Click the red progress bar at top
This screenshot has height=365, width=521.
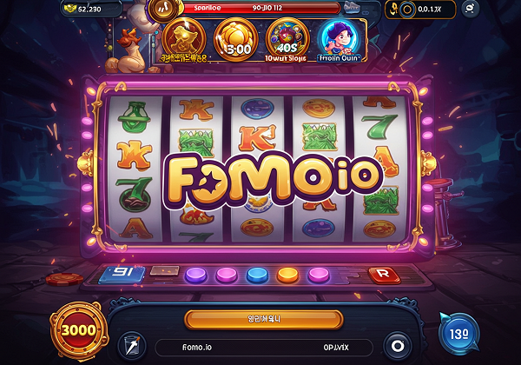coord(261,8)
